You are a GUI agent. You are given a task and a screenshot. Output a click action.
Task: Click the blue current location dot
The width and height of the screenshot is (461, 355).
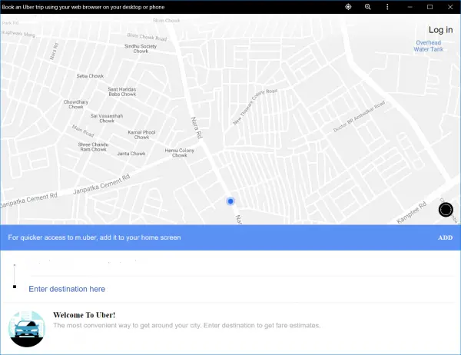click(230, 201)
